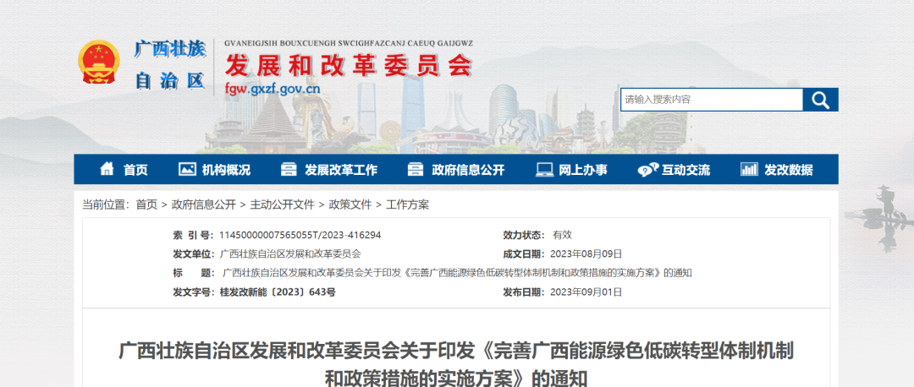
Task: Click the document title in 标题 row
Action: [x=458, y=273]
